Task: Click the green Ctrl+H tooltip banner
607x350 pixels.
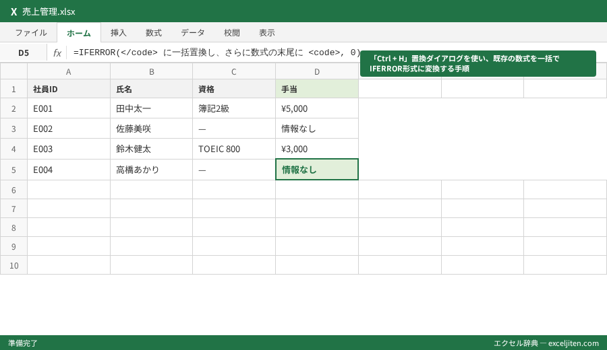Action: [x=478, y=64]
